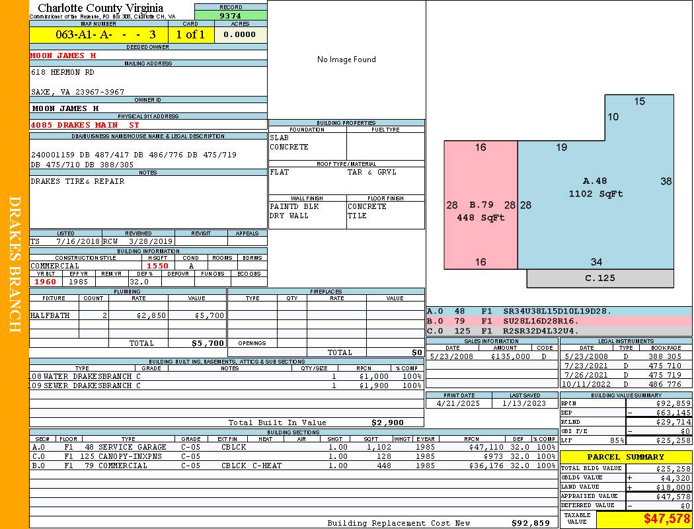The width and height of the screenshot is (694, 529).
Task: Click listed date 7/16/2018
Action: pyautogui.click(x=78, y=242)
